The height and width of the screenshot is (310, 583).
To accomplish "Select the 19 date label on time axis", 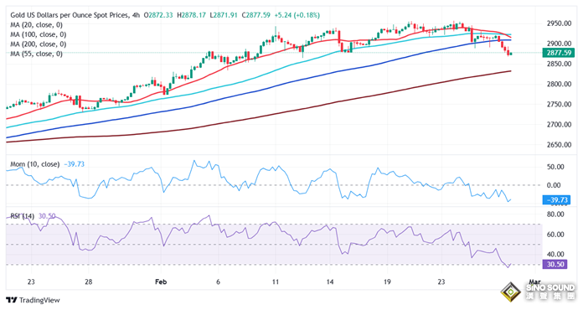I will 387,282.
